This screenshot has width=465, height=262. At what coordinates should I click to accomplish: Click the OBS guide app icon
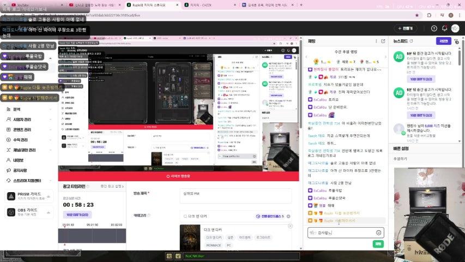tap(11, 212)
